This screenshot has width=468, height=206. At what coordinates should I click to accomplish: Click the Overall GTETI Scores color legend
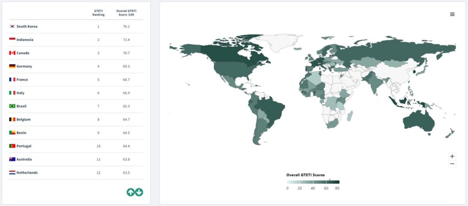click(x=313, y=182)
